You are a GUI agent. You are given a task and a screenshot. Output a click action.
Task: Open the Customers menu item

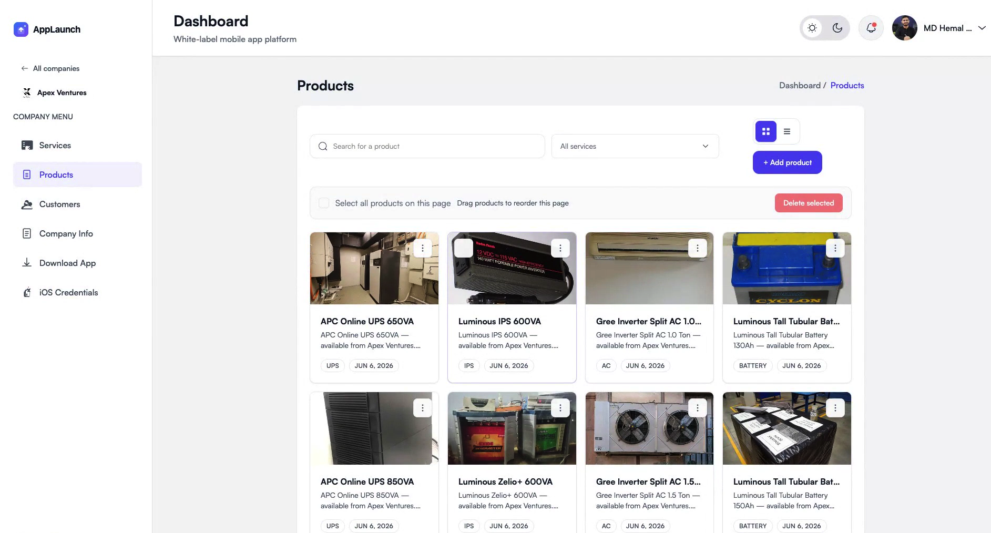tap(77, 204)
